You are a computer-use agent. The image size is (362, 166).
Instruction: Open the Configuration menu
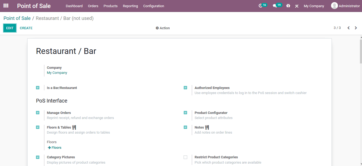click(x=154, y=6)
